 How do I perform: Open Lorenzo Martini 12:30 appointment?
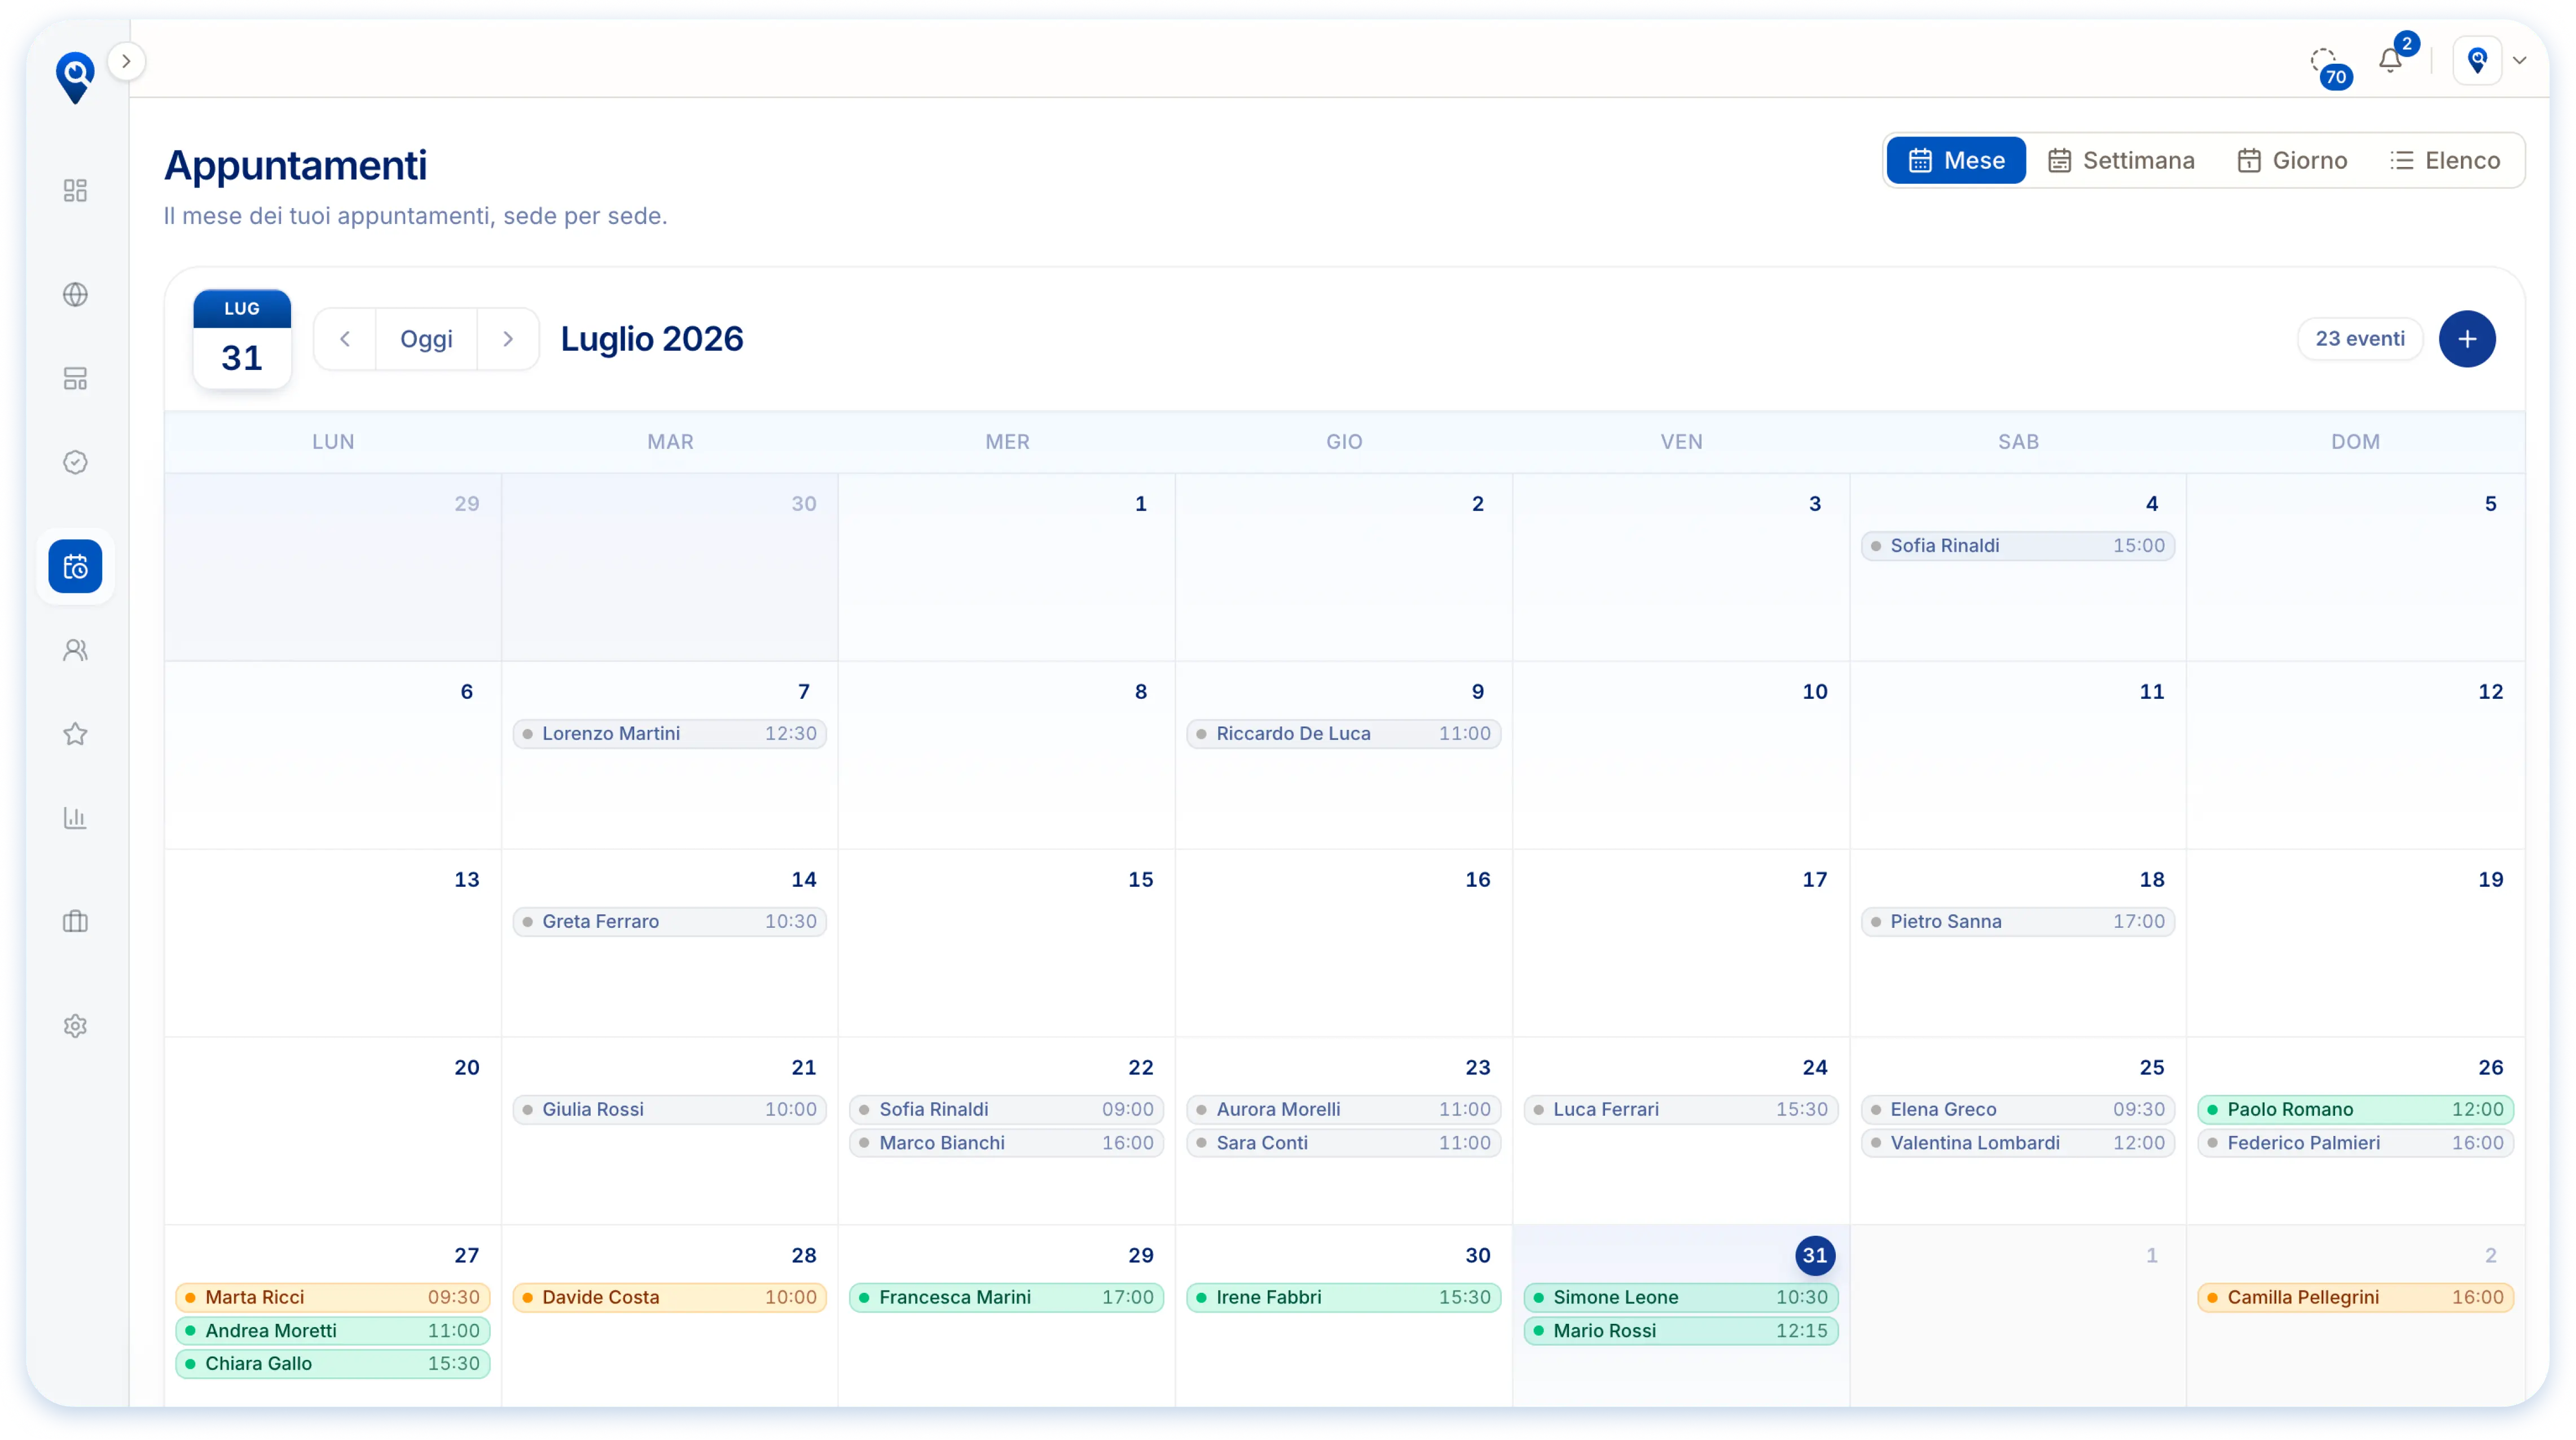[670, 734]
